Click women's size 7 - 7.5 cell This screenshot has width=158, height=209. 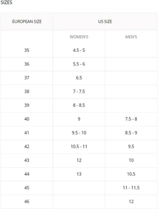(79, 92)
